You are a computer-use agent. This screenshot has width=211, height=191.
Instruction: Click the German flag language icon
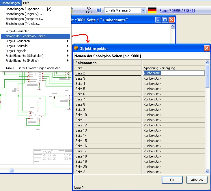pyautogui.click(x=152, y=10)
